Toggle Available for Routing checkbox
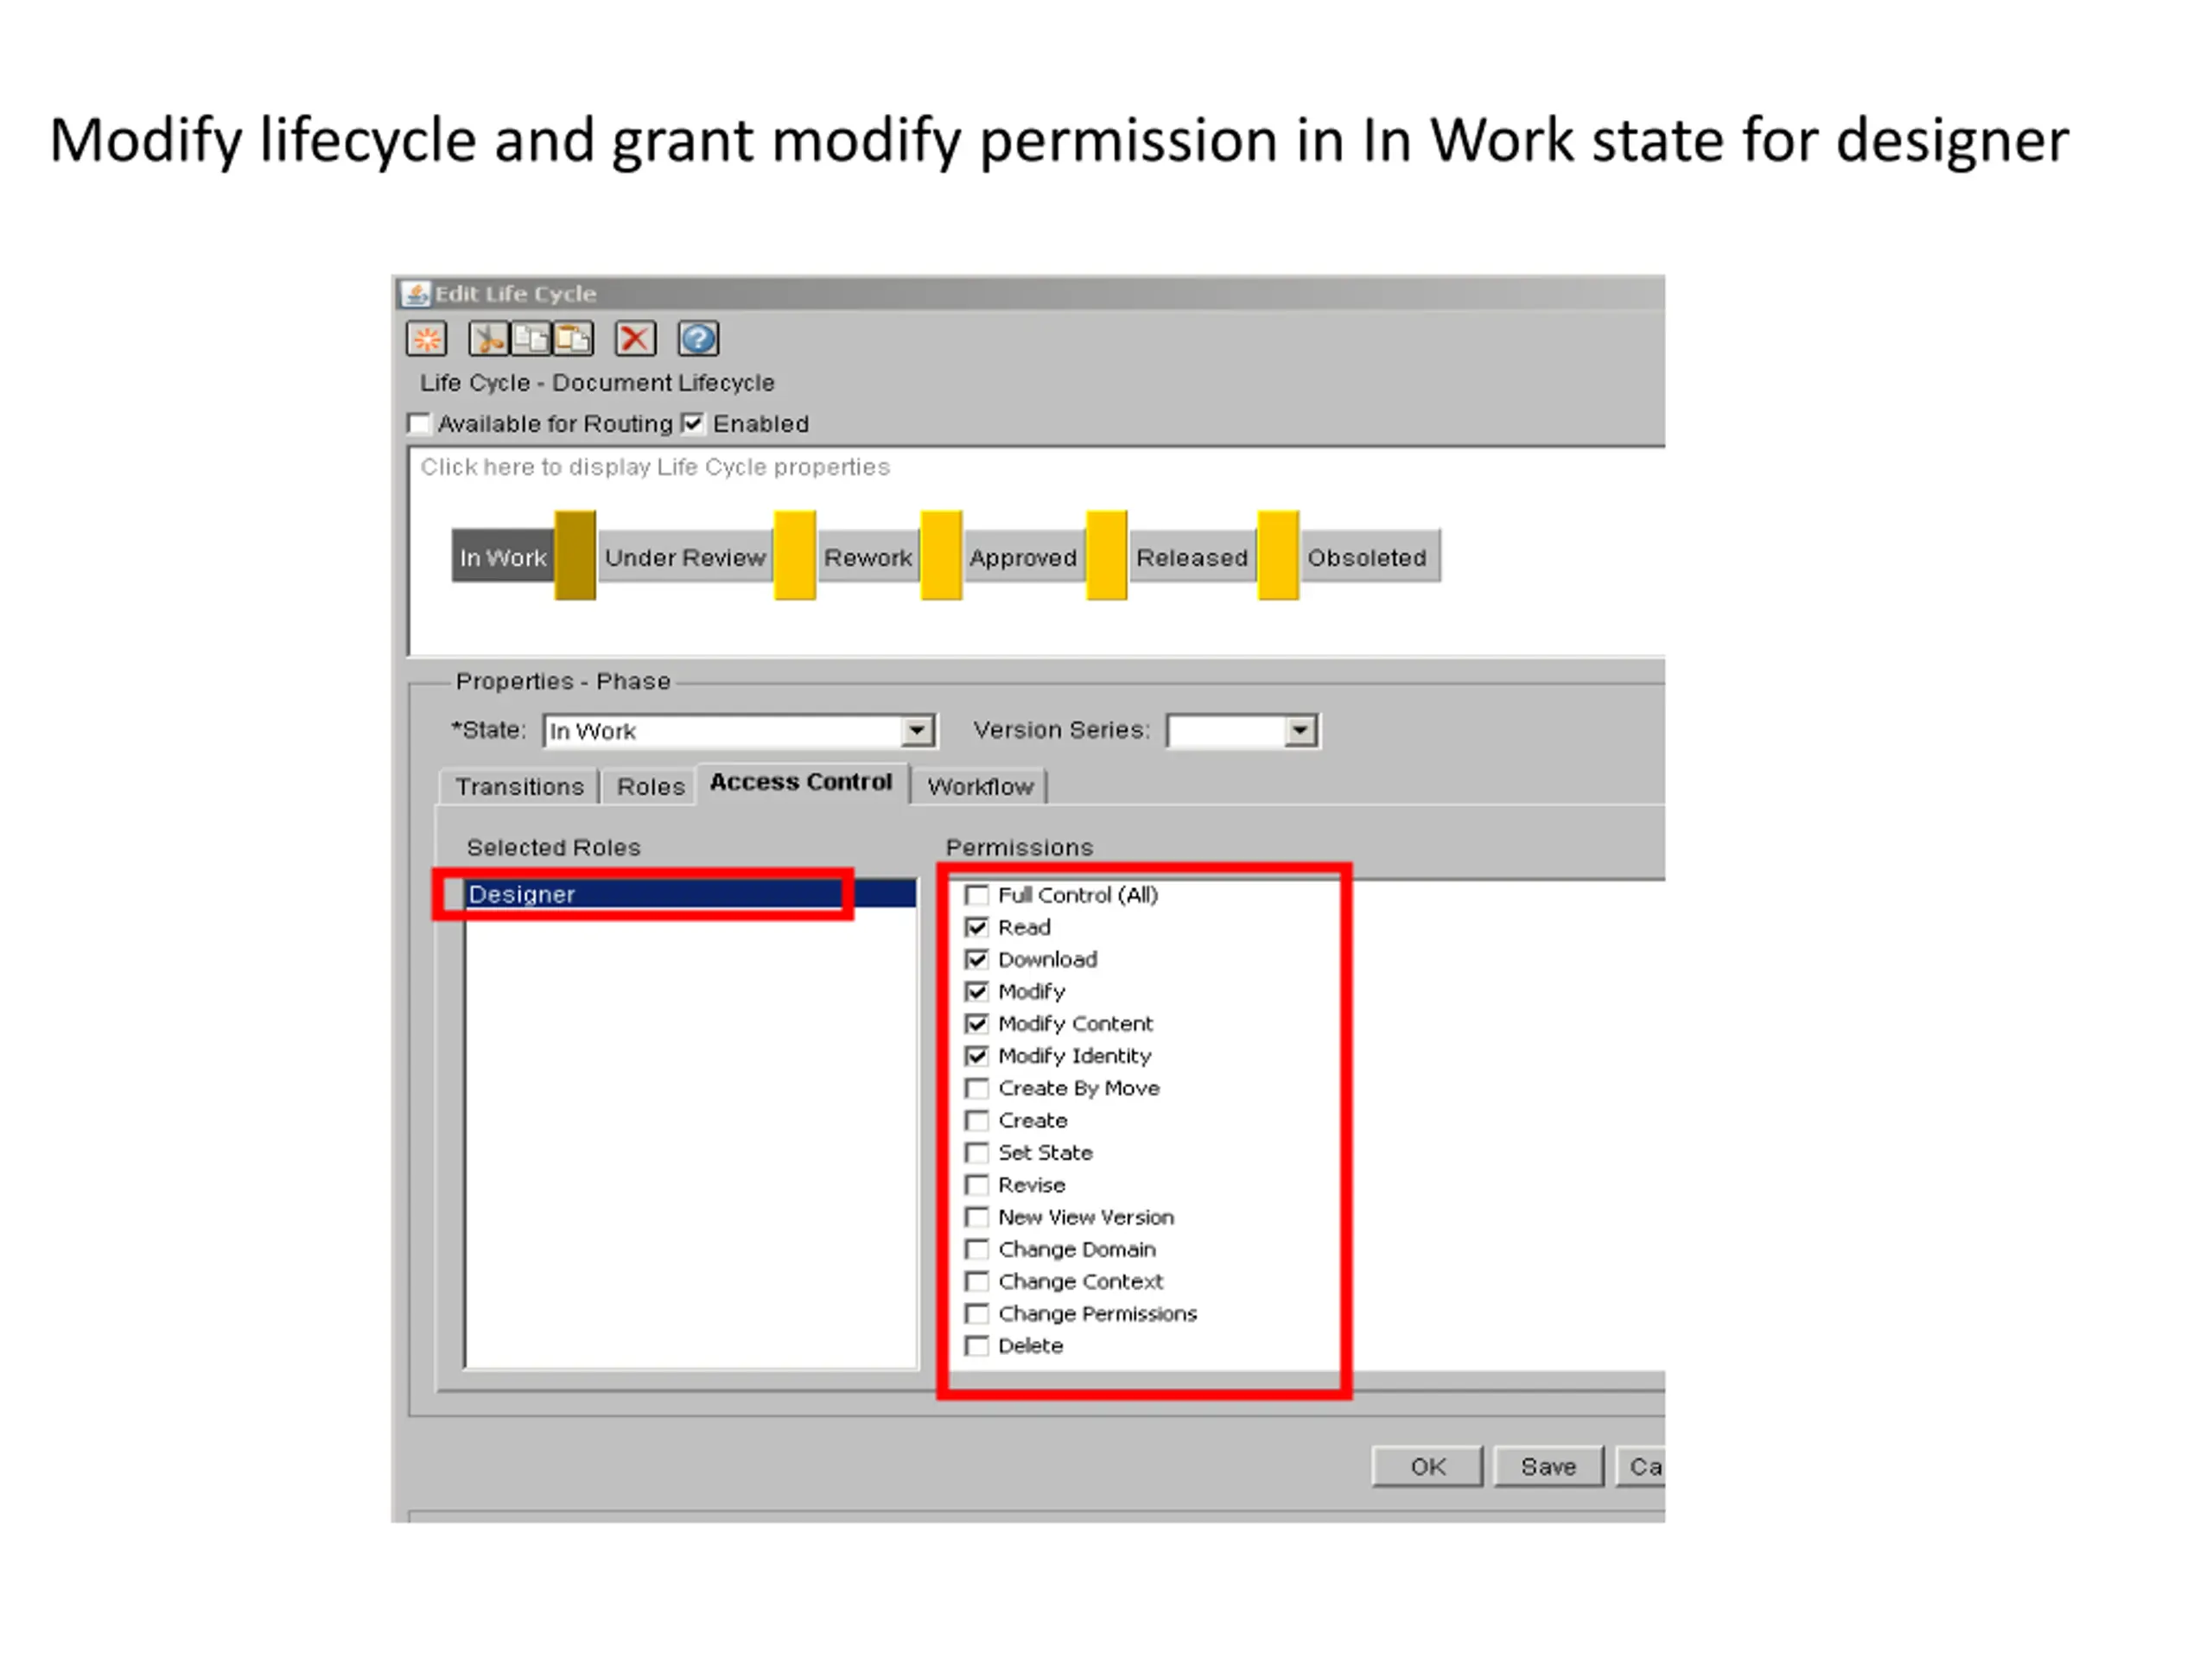Screen dimensions: 2212x1659 pos(419,424)
